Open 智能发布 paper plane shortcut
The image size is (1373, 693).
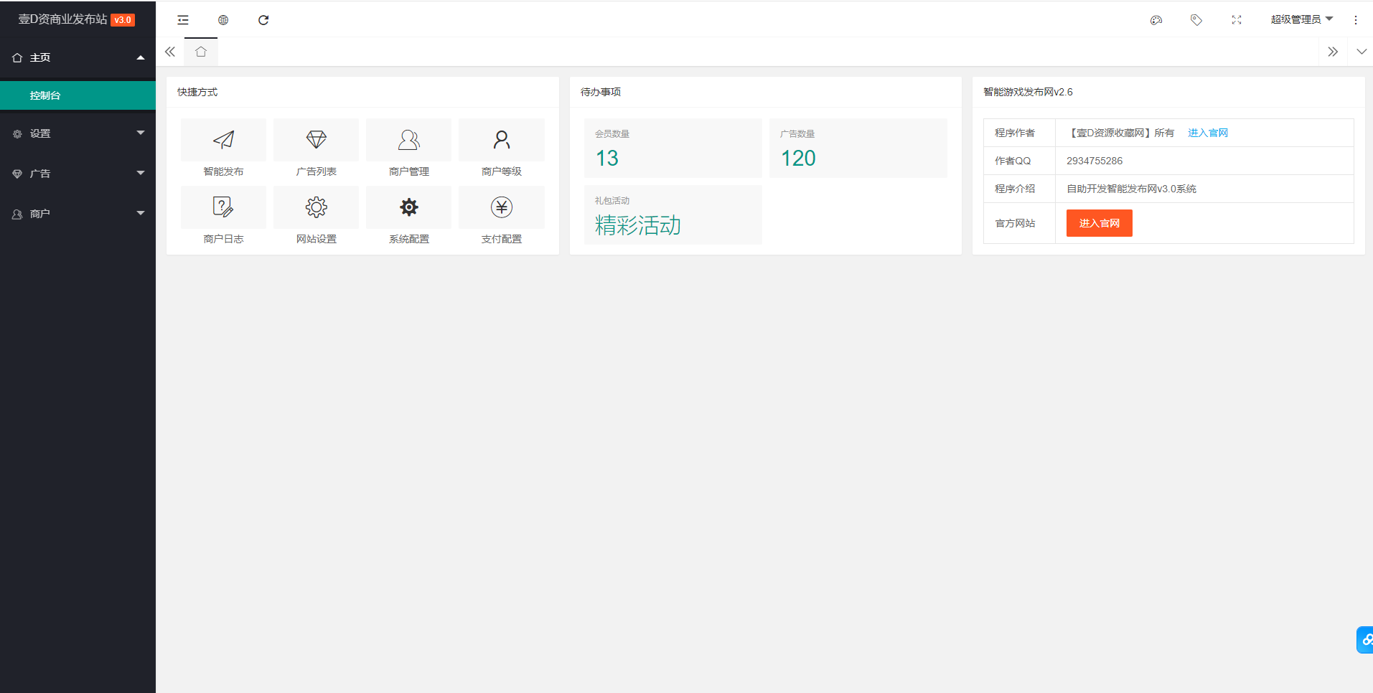(x=223, y=148)
